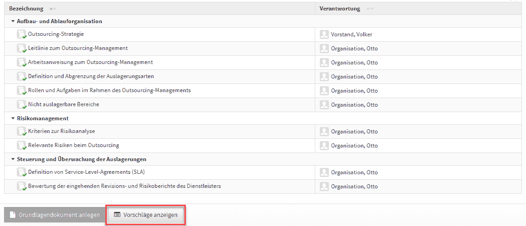Click document icon for Nicht auslagerbare Bereiche
The height and width of the screenshot is (226, 526).
(x=21, y=105)
